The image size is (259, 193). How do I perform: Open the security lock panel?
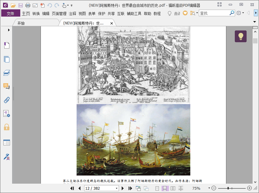click(7, 127)
